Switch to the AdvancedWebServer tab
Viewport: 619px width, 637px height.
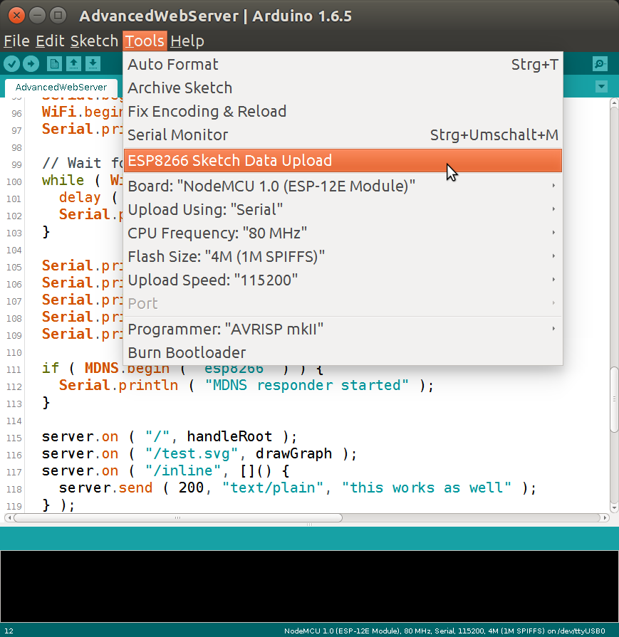pos(61,88)
